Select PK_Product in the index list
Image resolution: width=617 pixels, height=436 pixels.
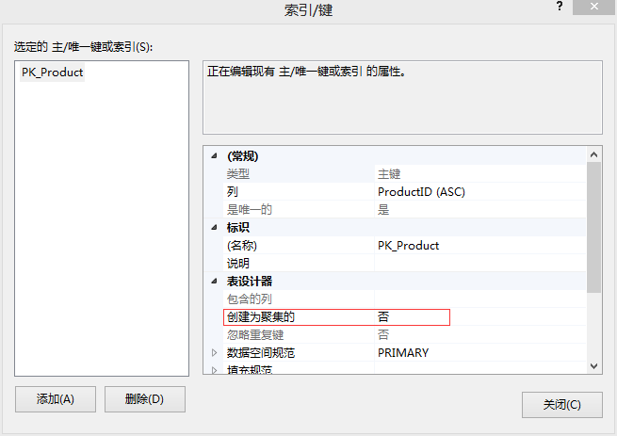point(53,73)
